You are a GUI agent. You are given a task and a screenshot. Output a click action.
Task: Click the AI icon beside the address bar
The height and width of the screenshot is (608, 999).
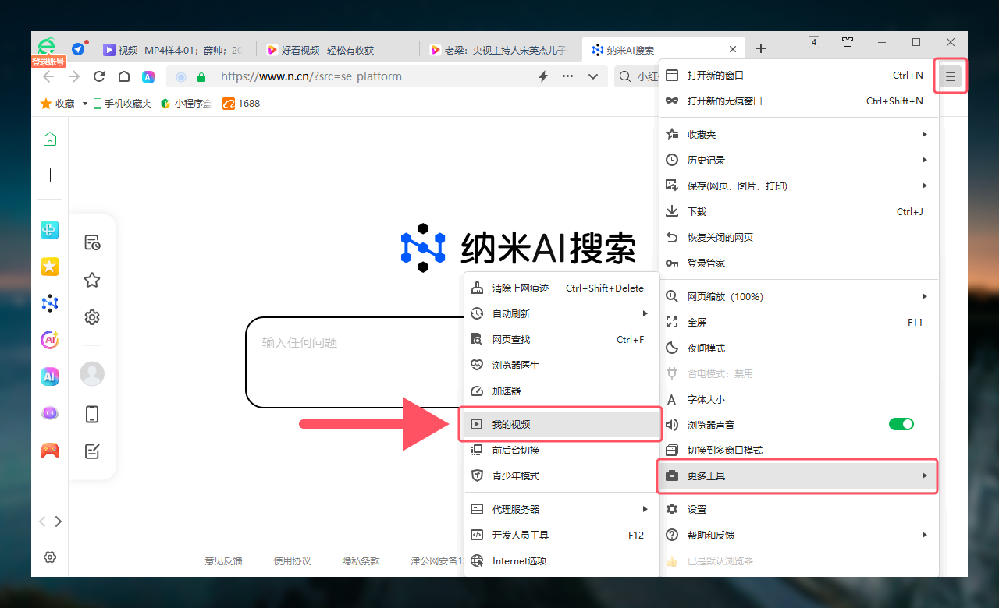(x=148, y=76)
